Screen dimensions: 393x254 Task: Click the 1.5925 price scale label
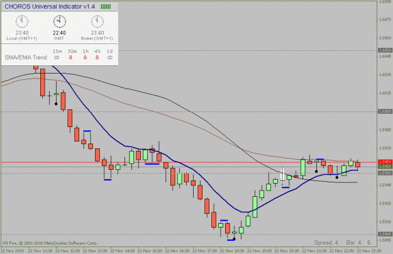(x=385, y=204)
